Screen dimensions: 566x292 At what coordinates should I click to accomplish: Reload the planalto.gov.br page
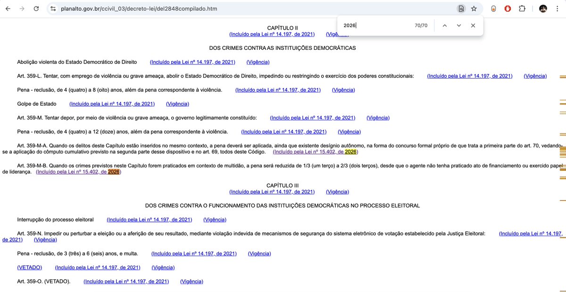(x=36, y=8)
